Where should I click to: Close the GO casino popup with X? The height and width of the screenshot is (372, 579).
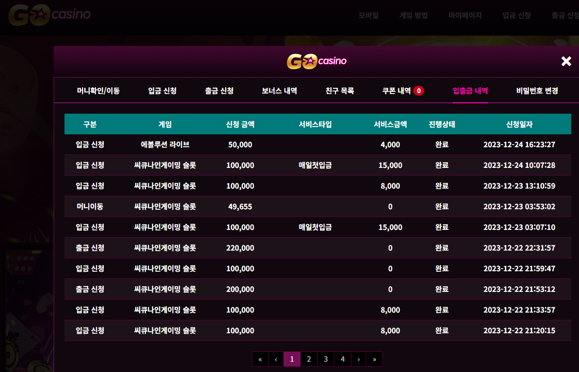[x=566, y=61]
